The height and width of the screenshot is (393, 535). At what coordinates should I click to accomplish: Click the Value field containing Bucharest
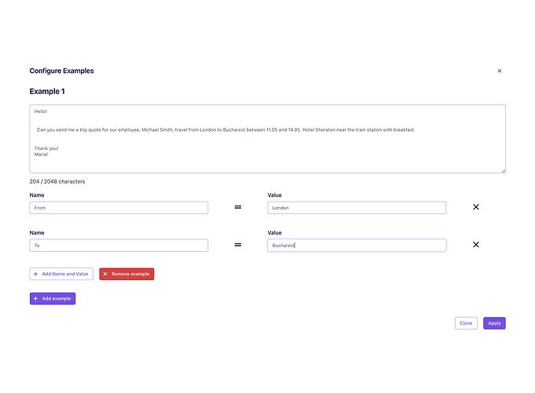(357, 246)
